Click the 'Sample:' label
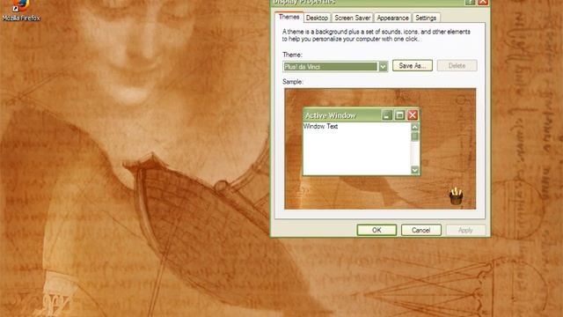 [x=293, y=82]
